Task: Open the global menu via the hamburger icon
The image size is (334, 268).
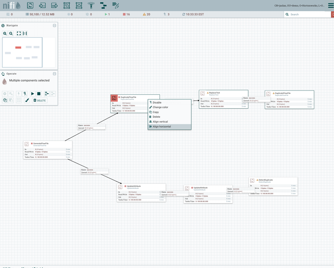Action: click(331, 5)
